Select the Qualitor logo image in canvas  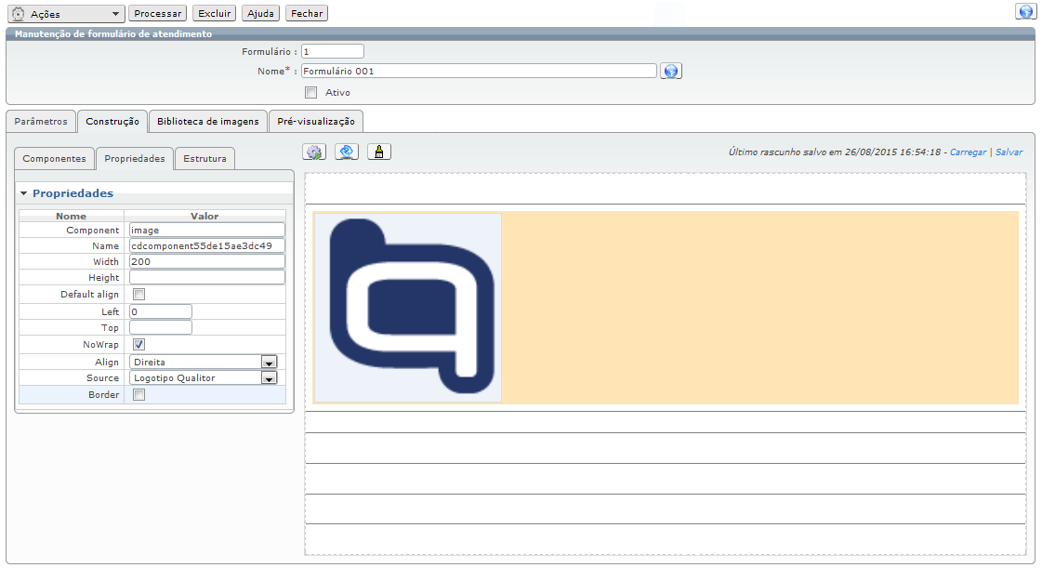(x=408, y=308)
